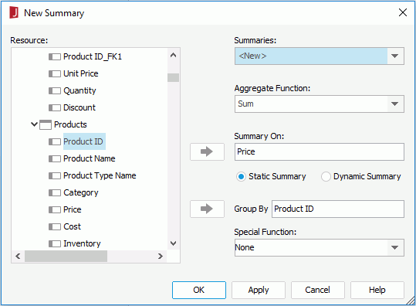The image size is (416, 306).
Task: Click the field icon beside Discount
Action: [55, 107]
